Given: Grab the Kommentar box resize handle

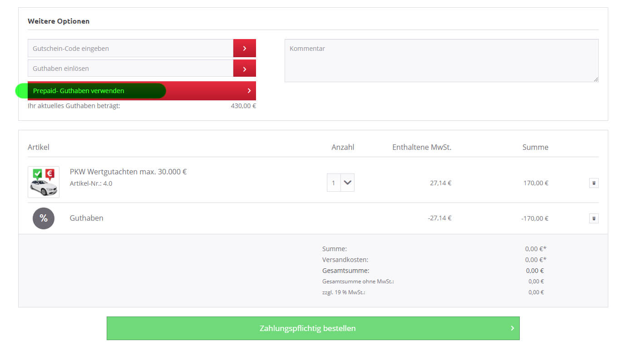Looking at the screenshot, I should (596, 79).
